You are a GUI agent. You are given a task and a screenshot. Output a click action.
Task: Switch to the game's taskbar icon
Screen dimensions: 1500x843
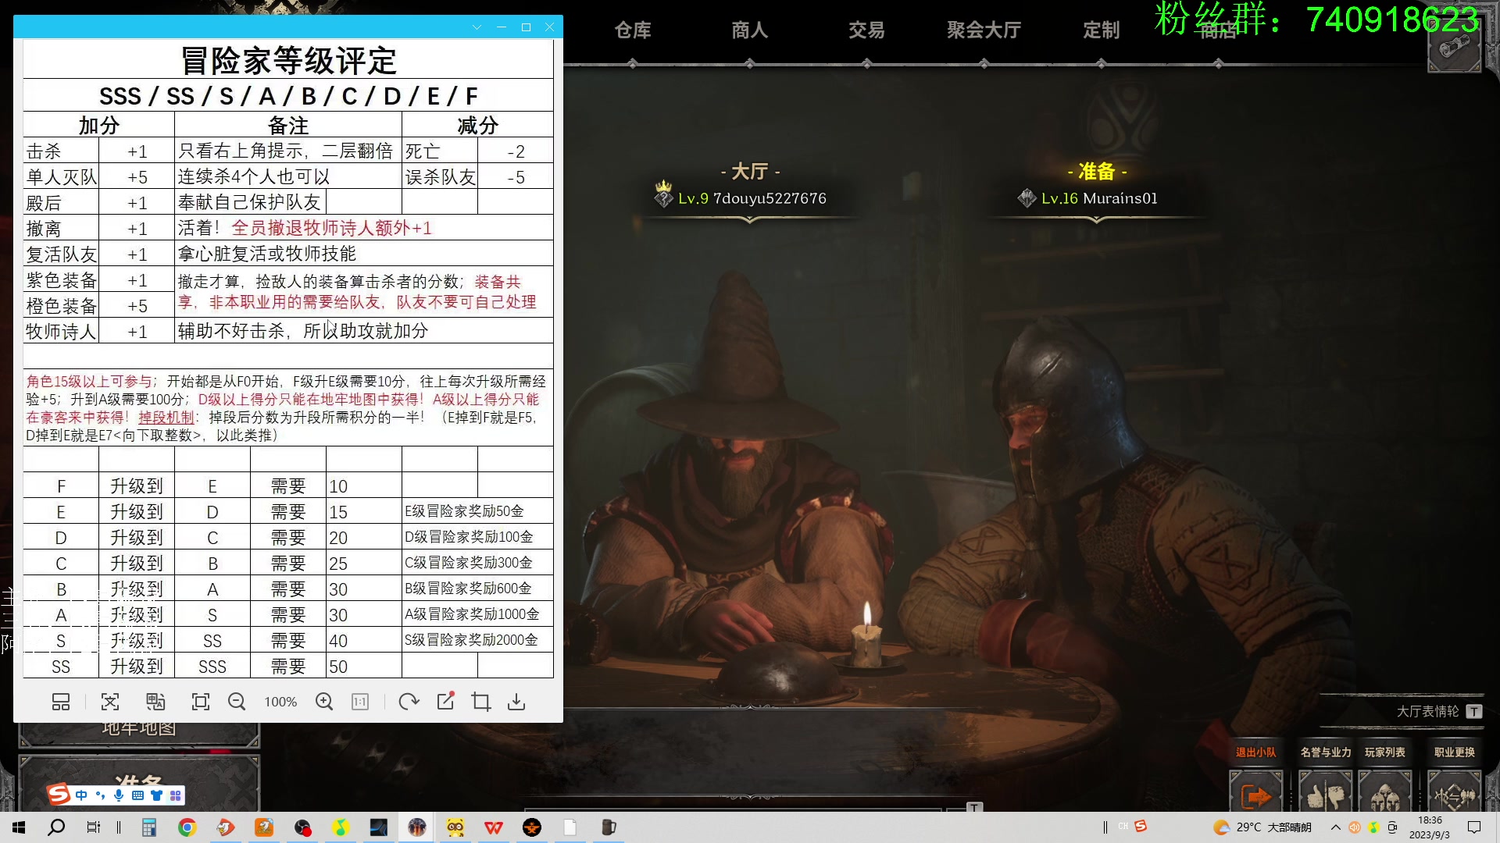click(417, 827)
